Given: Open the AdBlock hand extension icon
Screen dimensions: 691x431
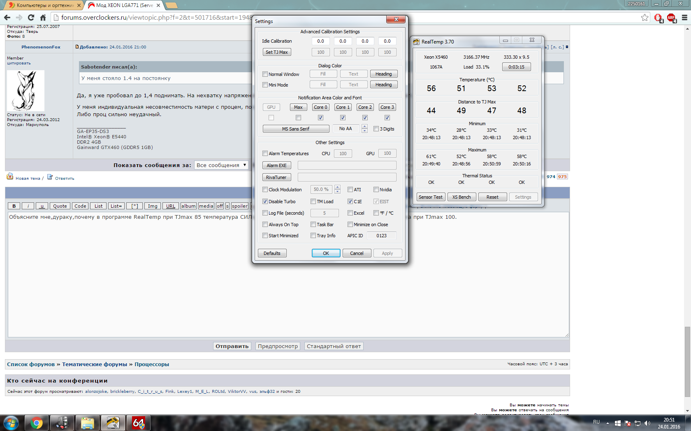Looking at the screenshot, I should click(659, 18).
